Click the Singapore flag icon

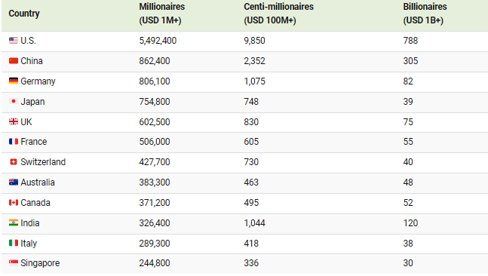(x=14, y=263)
